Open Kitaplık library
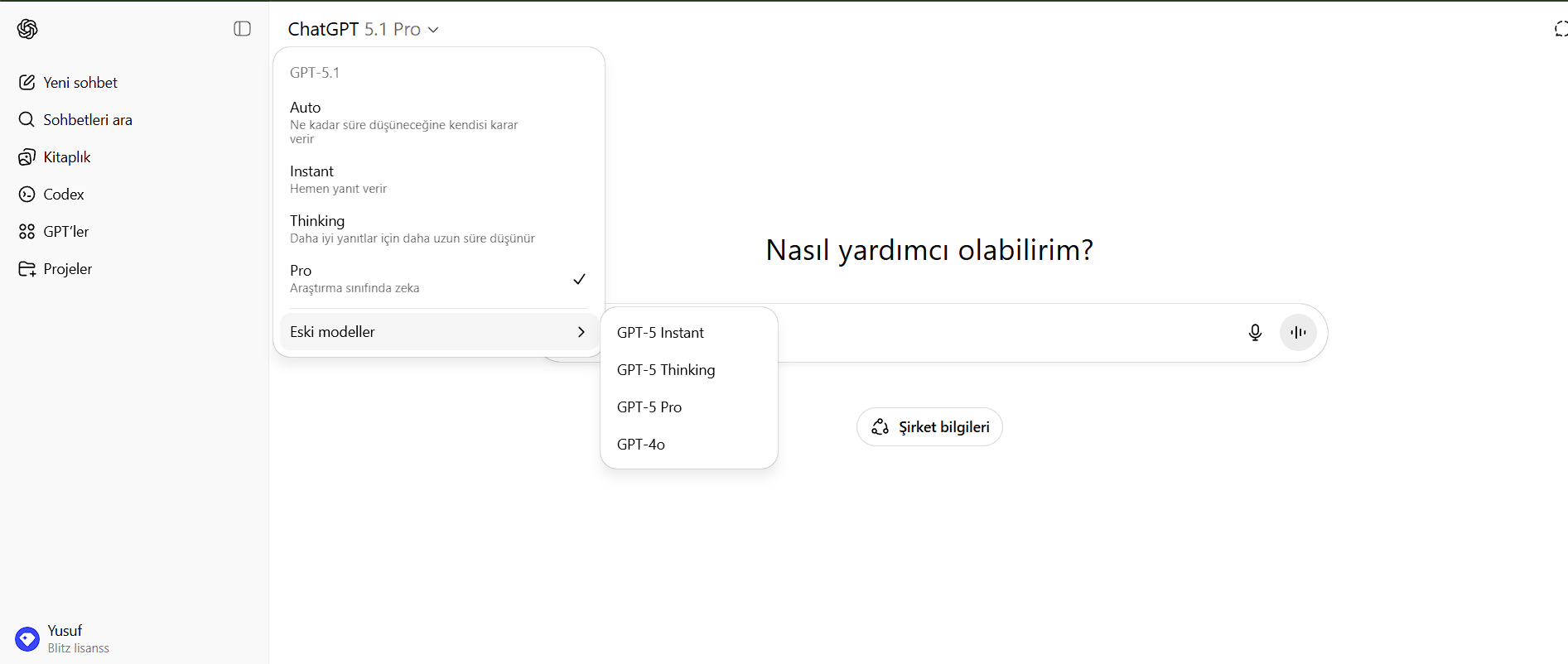Image resolution: width=1568 pixels, height=664 pixels. pyautogui.click(x=66, y=157)
